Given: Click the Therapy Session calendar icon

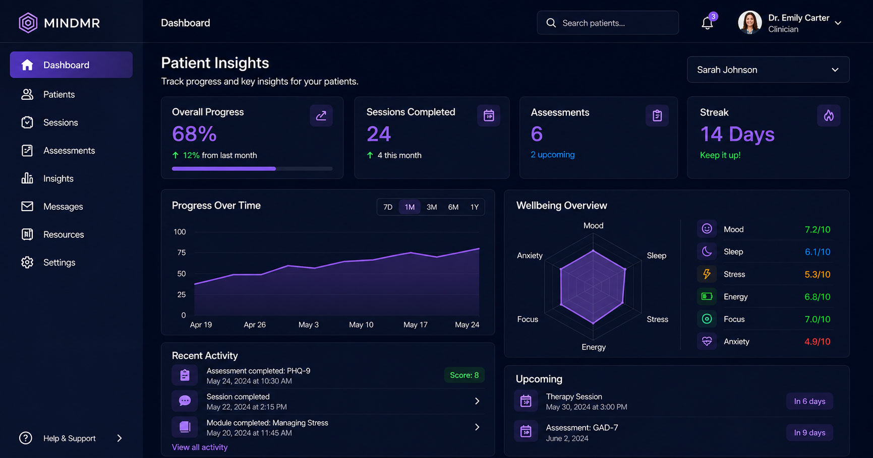Looking at the screenshot, I should pyautogui.click(x=526, y=401).
